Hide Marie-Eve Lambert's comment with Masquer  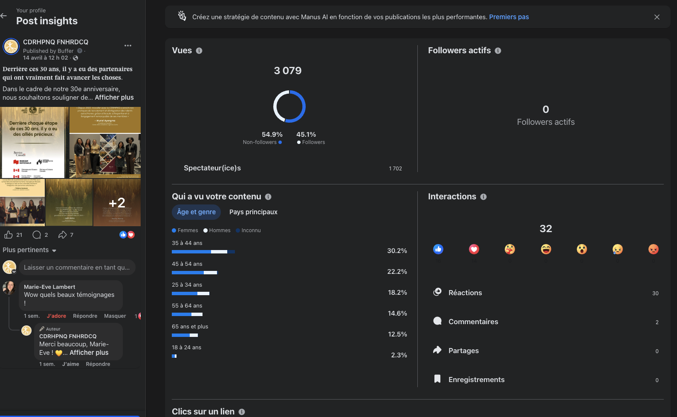(115, 316)
